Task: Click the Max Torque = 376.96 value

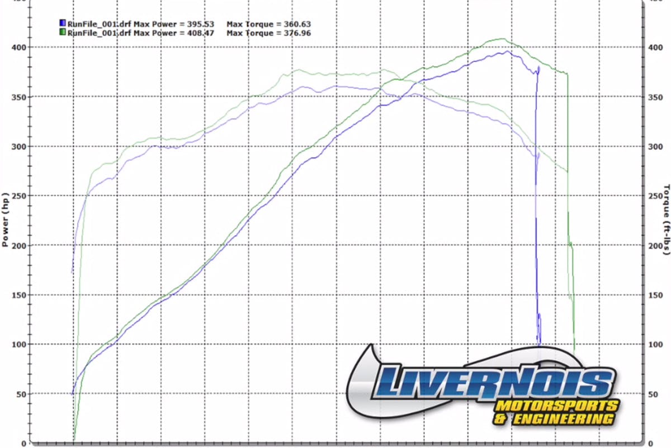Action: click(x=269, y=33)
